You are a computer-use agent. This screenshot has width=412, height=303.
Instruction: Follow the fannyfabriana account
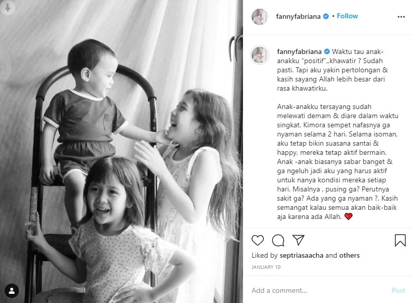347,16
